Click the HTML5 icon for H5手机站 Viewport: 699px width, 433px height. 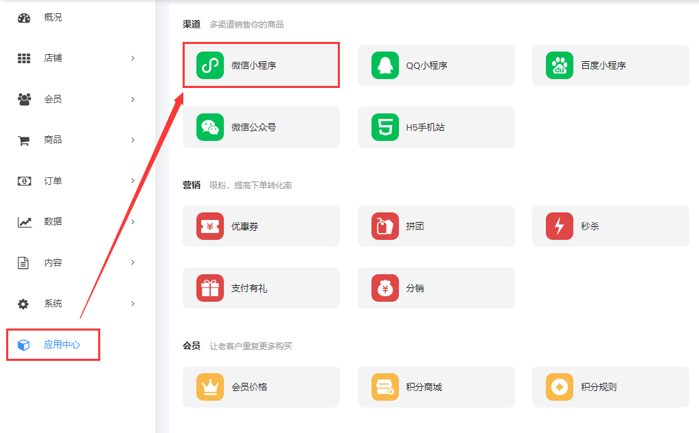pyautogui.click(x=385, y=127)
